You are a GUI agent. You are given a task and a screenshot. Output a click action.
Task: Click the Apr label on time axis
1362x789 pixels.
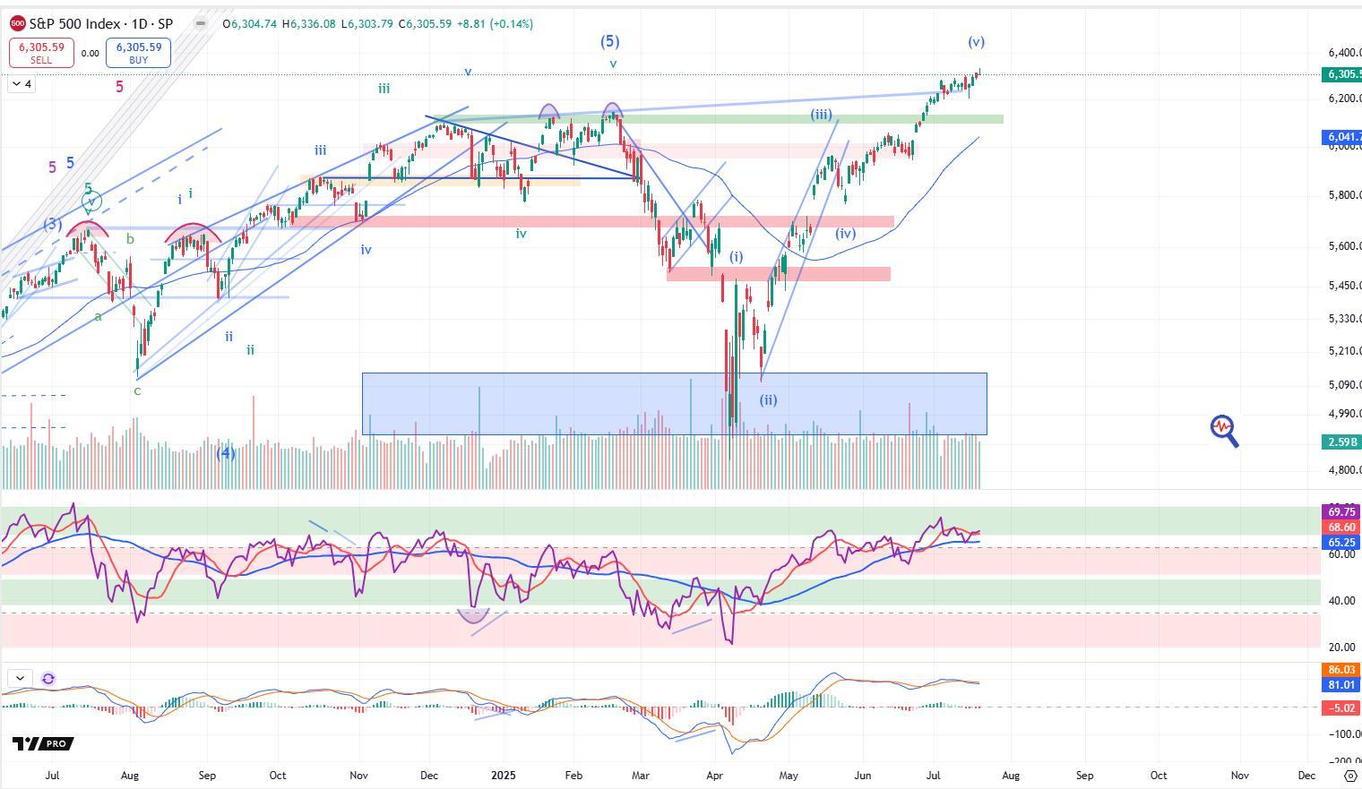(x=714, y=775)
